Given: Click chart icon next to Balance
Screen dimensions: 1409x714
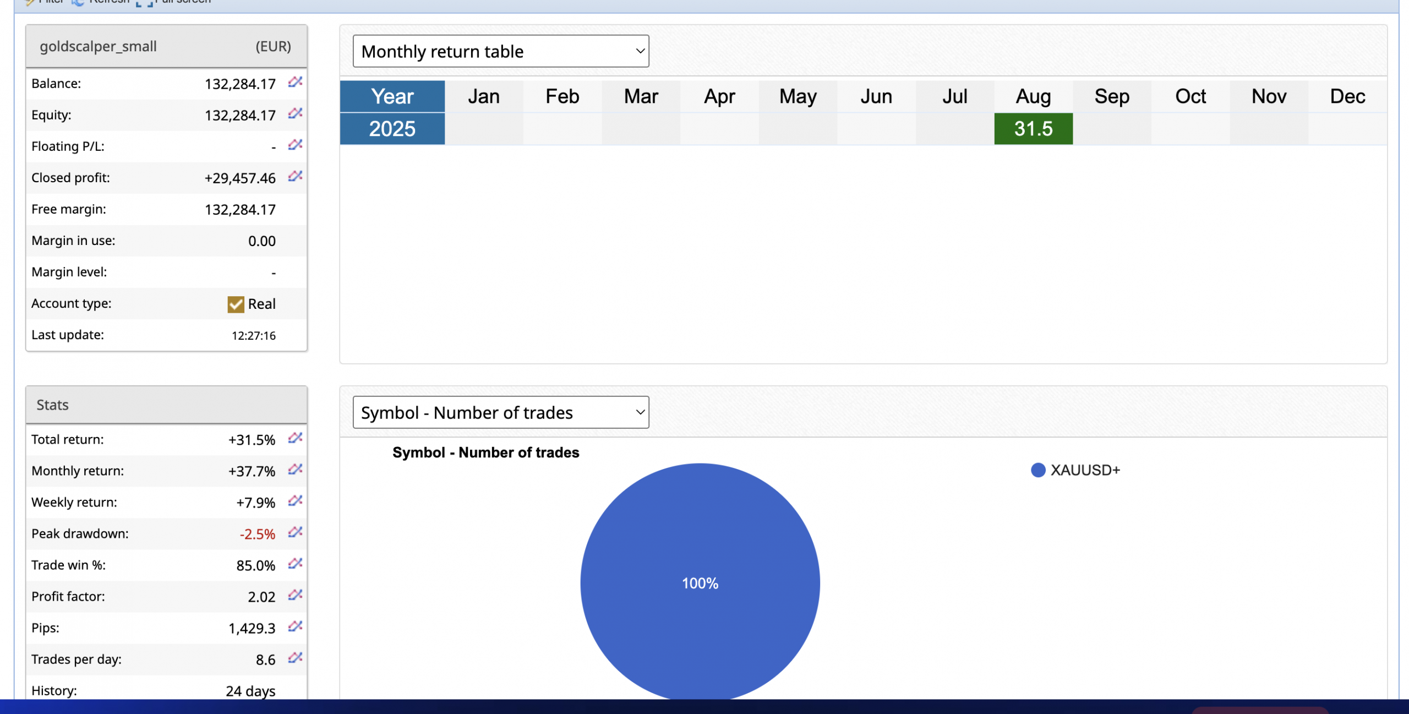Looking at the screenshot, I should click(x=295, y=82).
